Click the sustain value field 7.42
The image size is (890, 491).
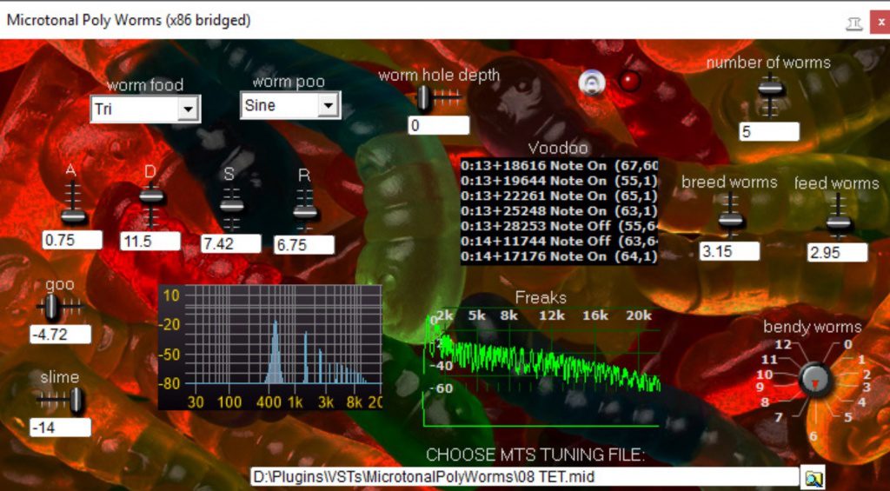coord(230,244)
